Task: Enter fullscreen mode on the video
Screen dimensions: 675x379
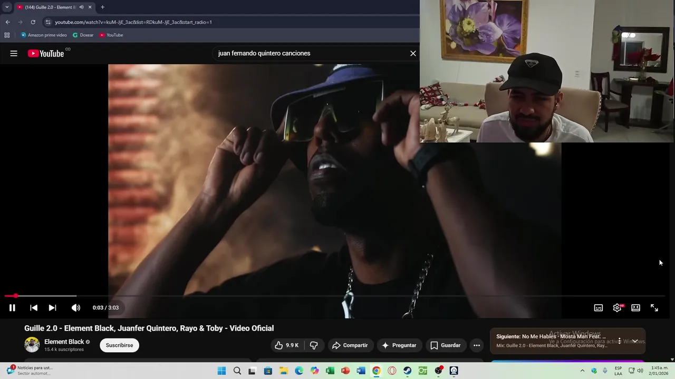Action: pos(654,308)
